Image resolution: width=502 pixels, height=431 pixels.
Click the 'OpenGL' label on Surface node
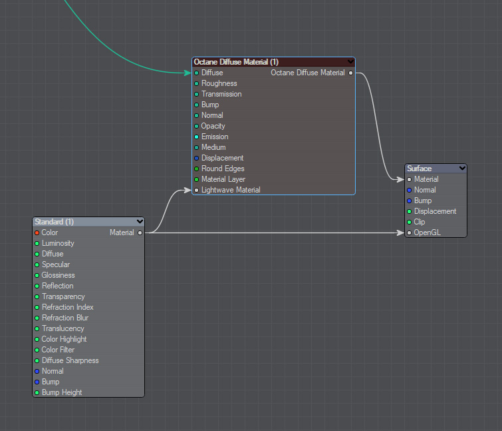pos(427,232)
